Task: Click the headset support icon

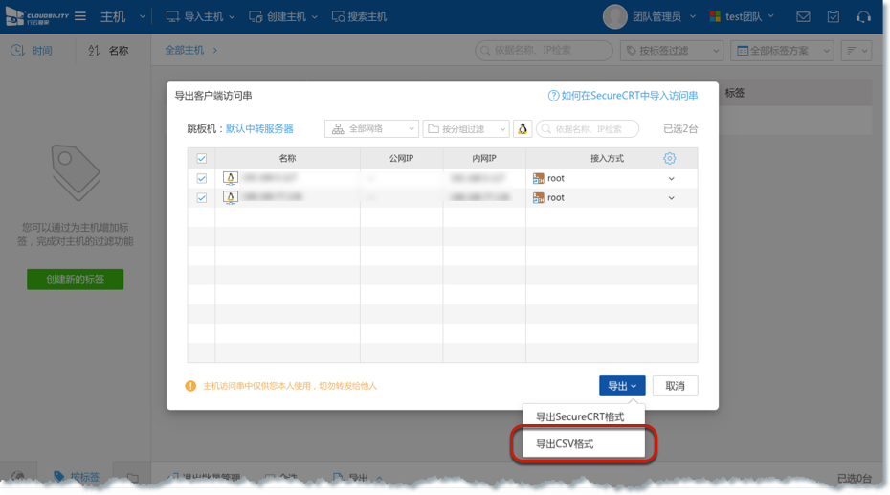Action: point(864,17)
